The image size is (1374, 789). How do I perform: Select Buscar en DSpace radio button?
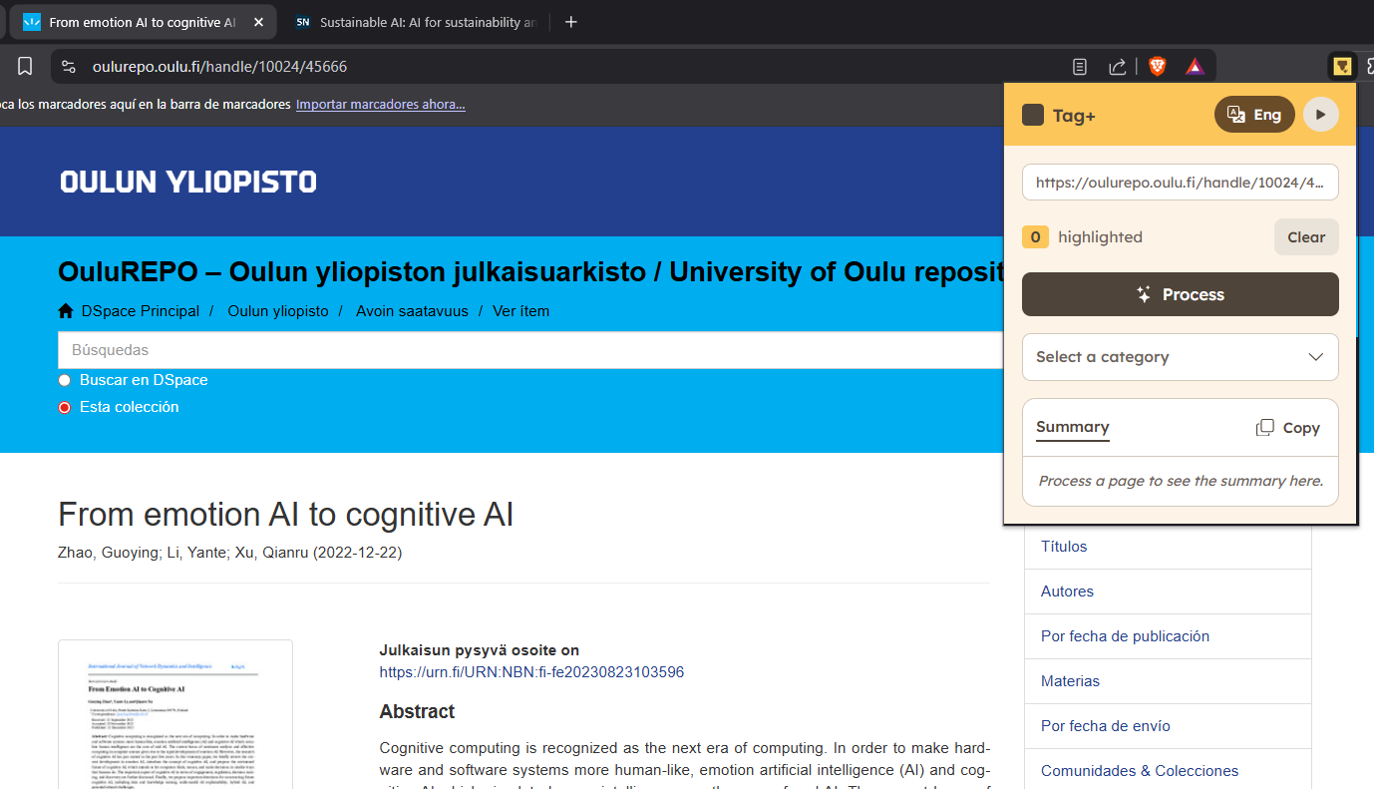(65, 380)
